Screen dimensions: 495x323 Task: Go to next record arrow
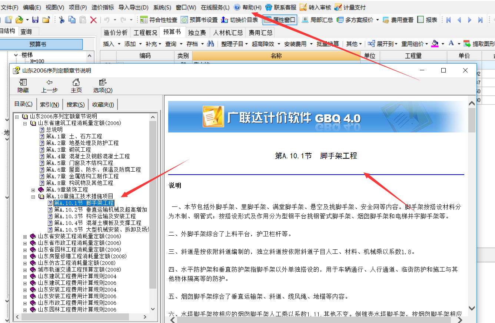[470, 20]
